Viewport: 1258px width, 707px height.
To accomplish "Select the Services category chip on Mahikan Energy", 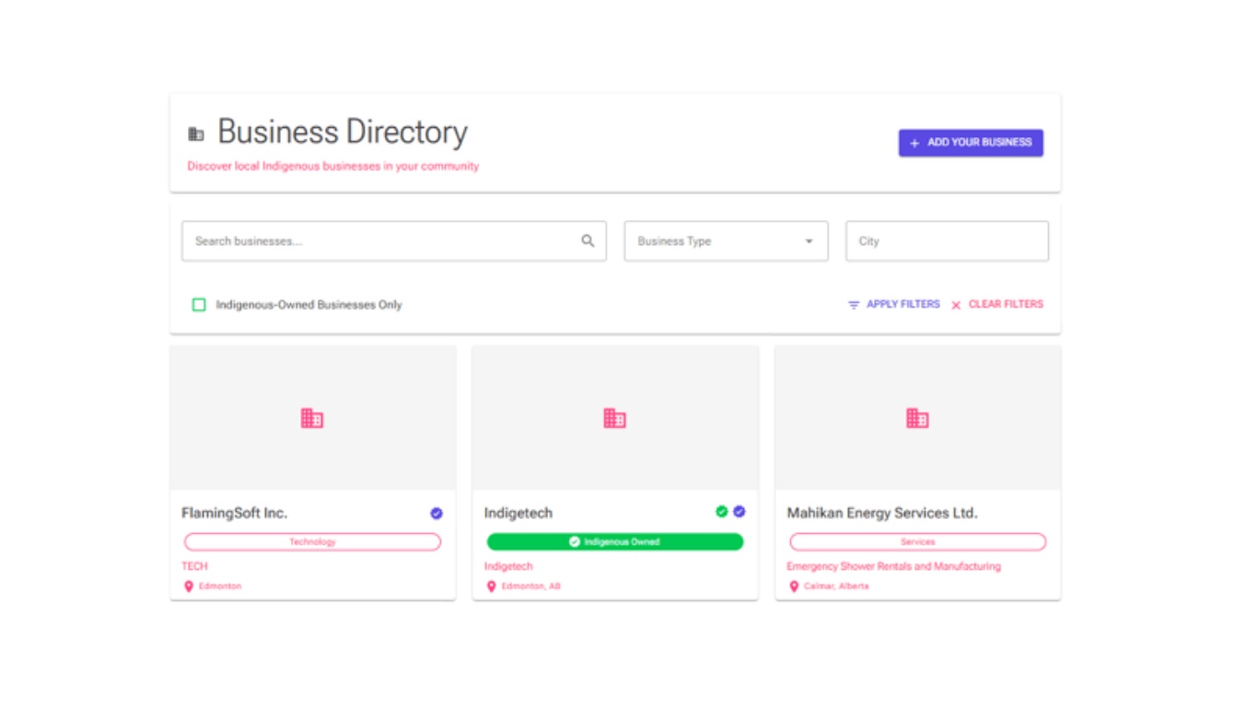I will [917, 541].
